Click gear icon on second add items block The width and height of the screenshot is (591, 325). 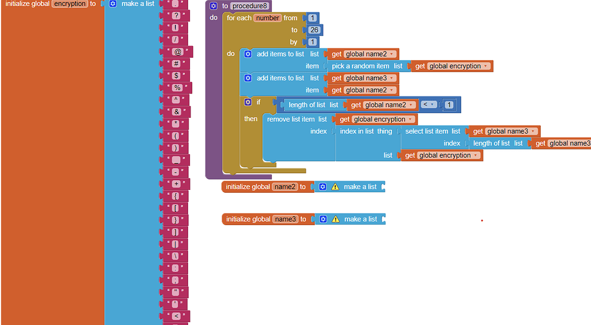248,78
